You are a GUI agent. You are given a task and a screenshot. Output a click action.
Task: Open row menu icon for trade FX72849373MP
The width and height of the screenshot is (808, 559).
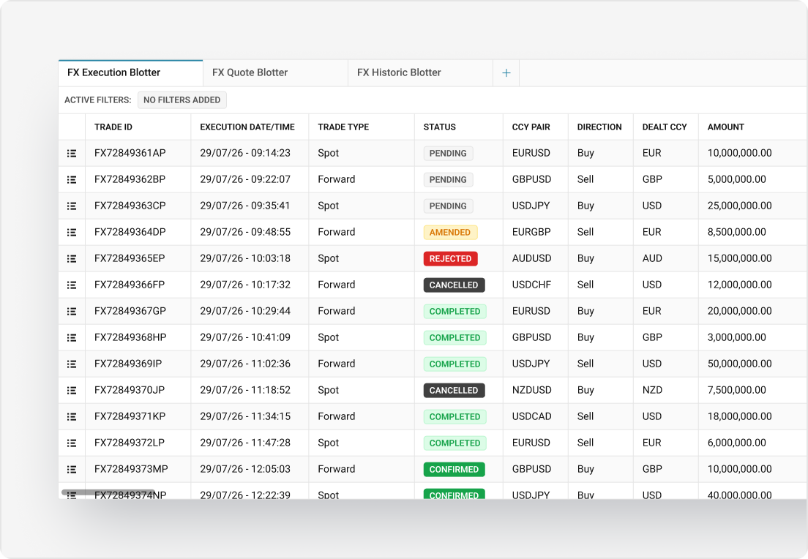click(72, 469)
